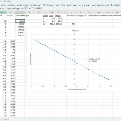Select column C header

[x=20, y=12]
